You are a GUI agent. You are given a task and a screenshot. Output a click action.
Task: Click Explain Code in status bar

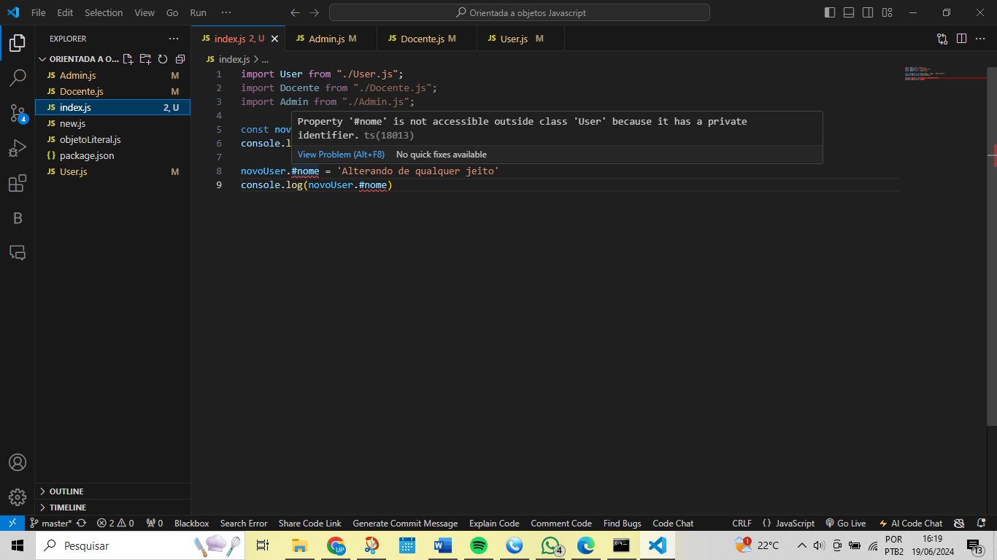click(494, 524)
